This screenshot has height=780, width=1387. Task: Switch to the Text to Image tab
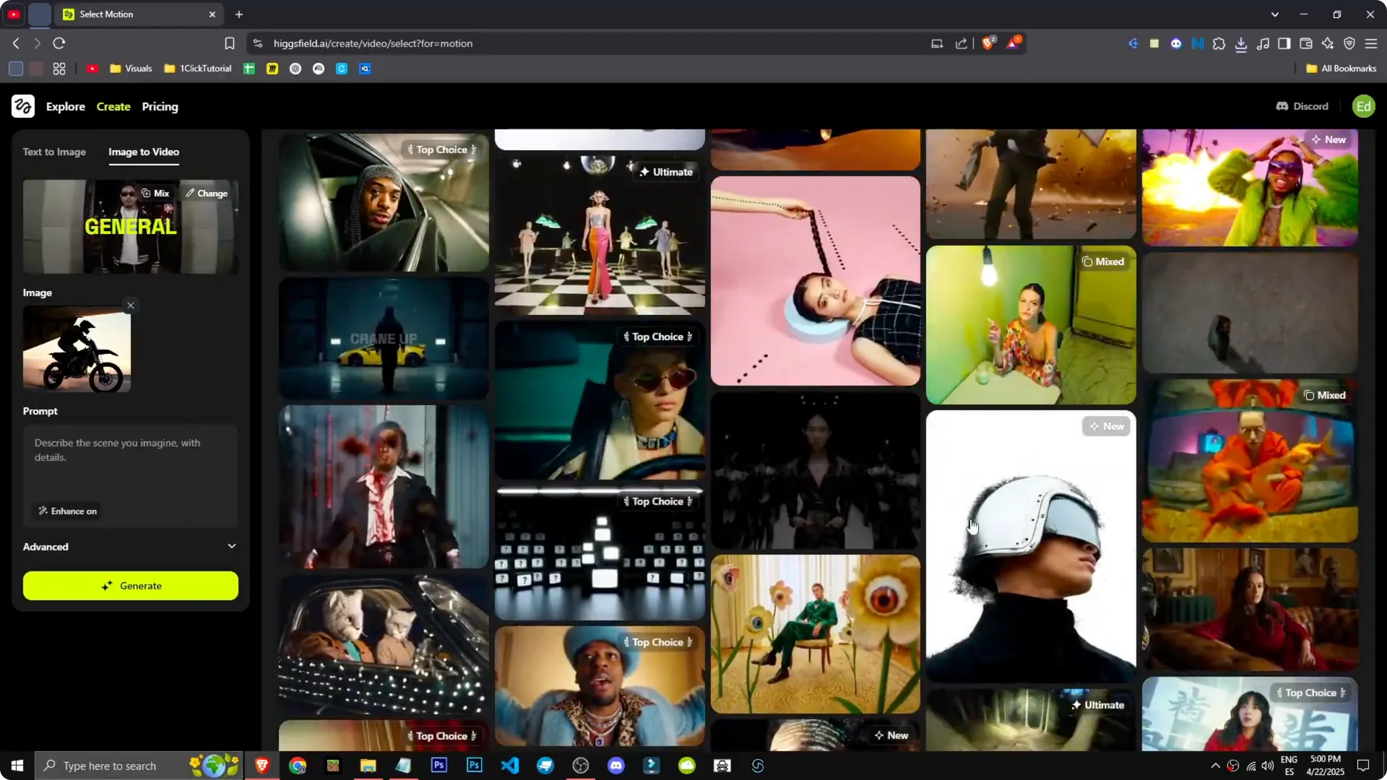[x=54, y=152]
